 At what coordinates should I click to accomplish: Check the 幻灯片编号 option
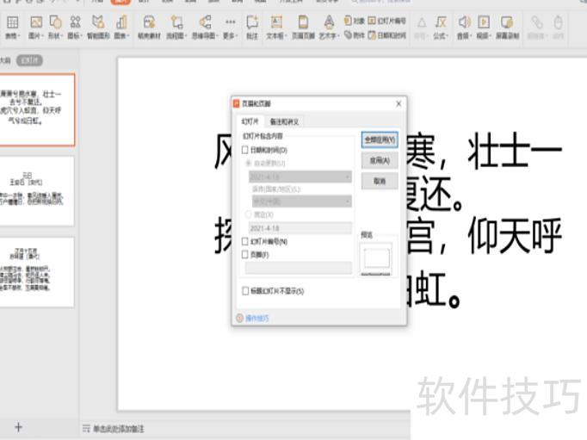(245, 242)
